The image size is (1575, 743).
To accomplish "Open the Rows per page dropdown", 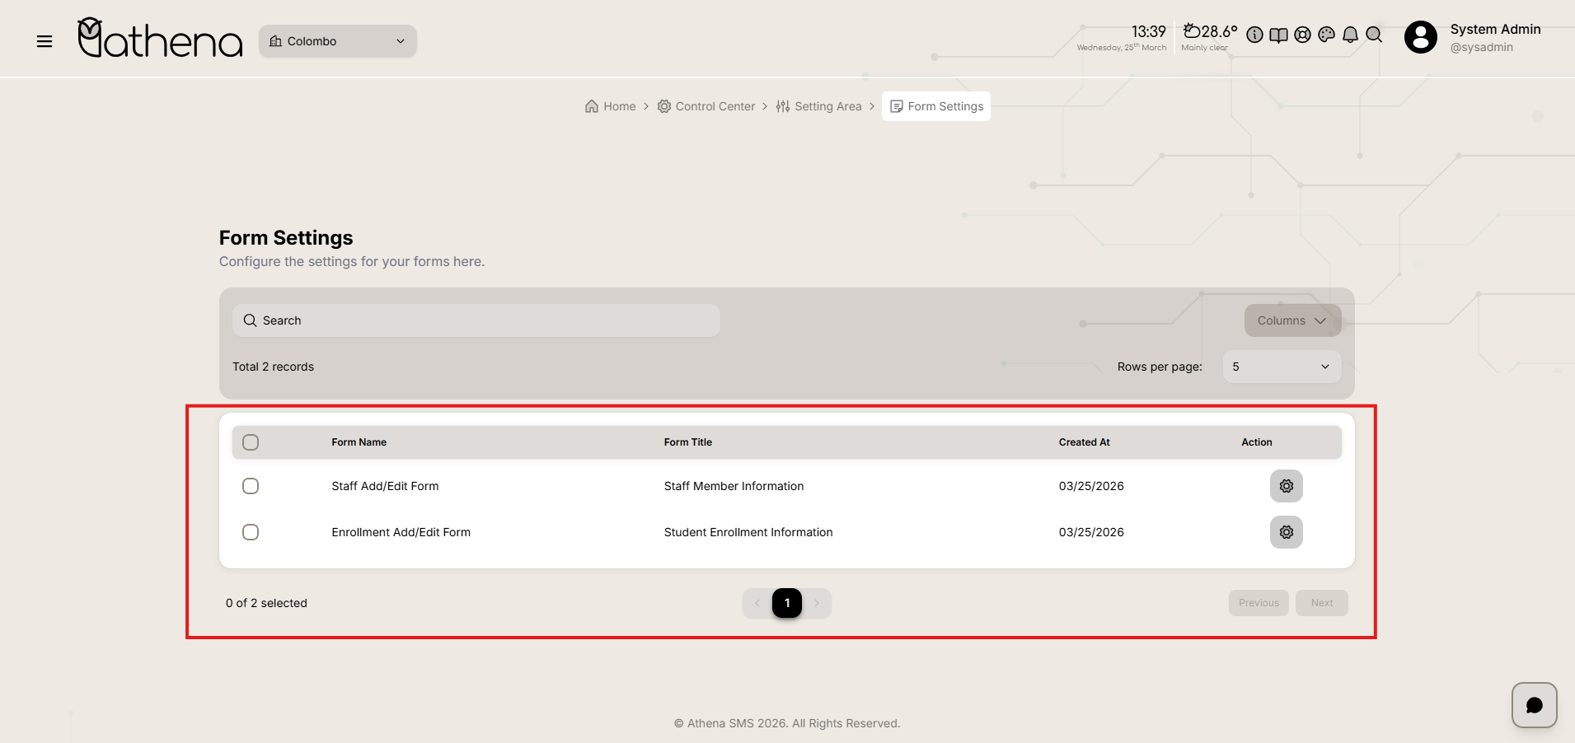I will point(1281,367).
